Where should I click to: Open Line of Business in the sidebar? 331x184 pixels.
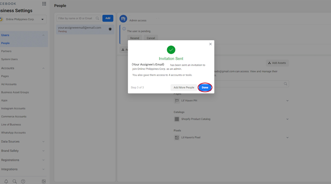[11, 125]
